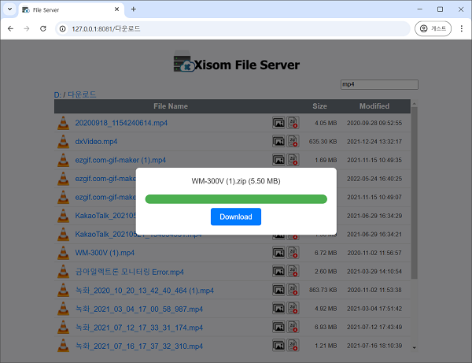Image resolution: width=472 pixels, height=363 pixels.
Task: Open WM-300V (1).mp4 file link
Action: click(x=105, y=253)
